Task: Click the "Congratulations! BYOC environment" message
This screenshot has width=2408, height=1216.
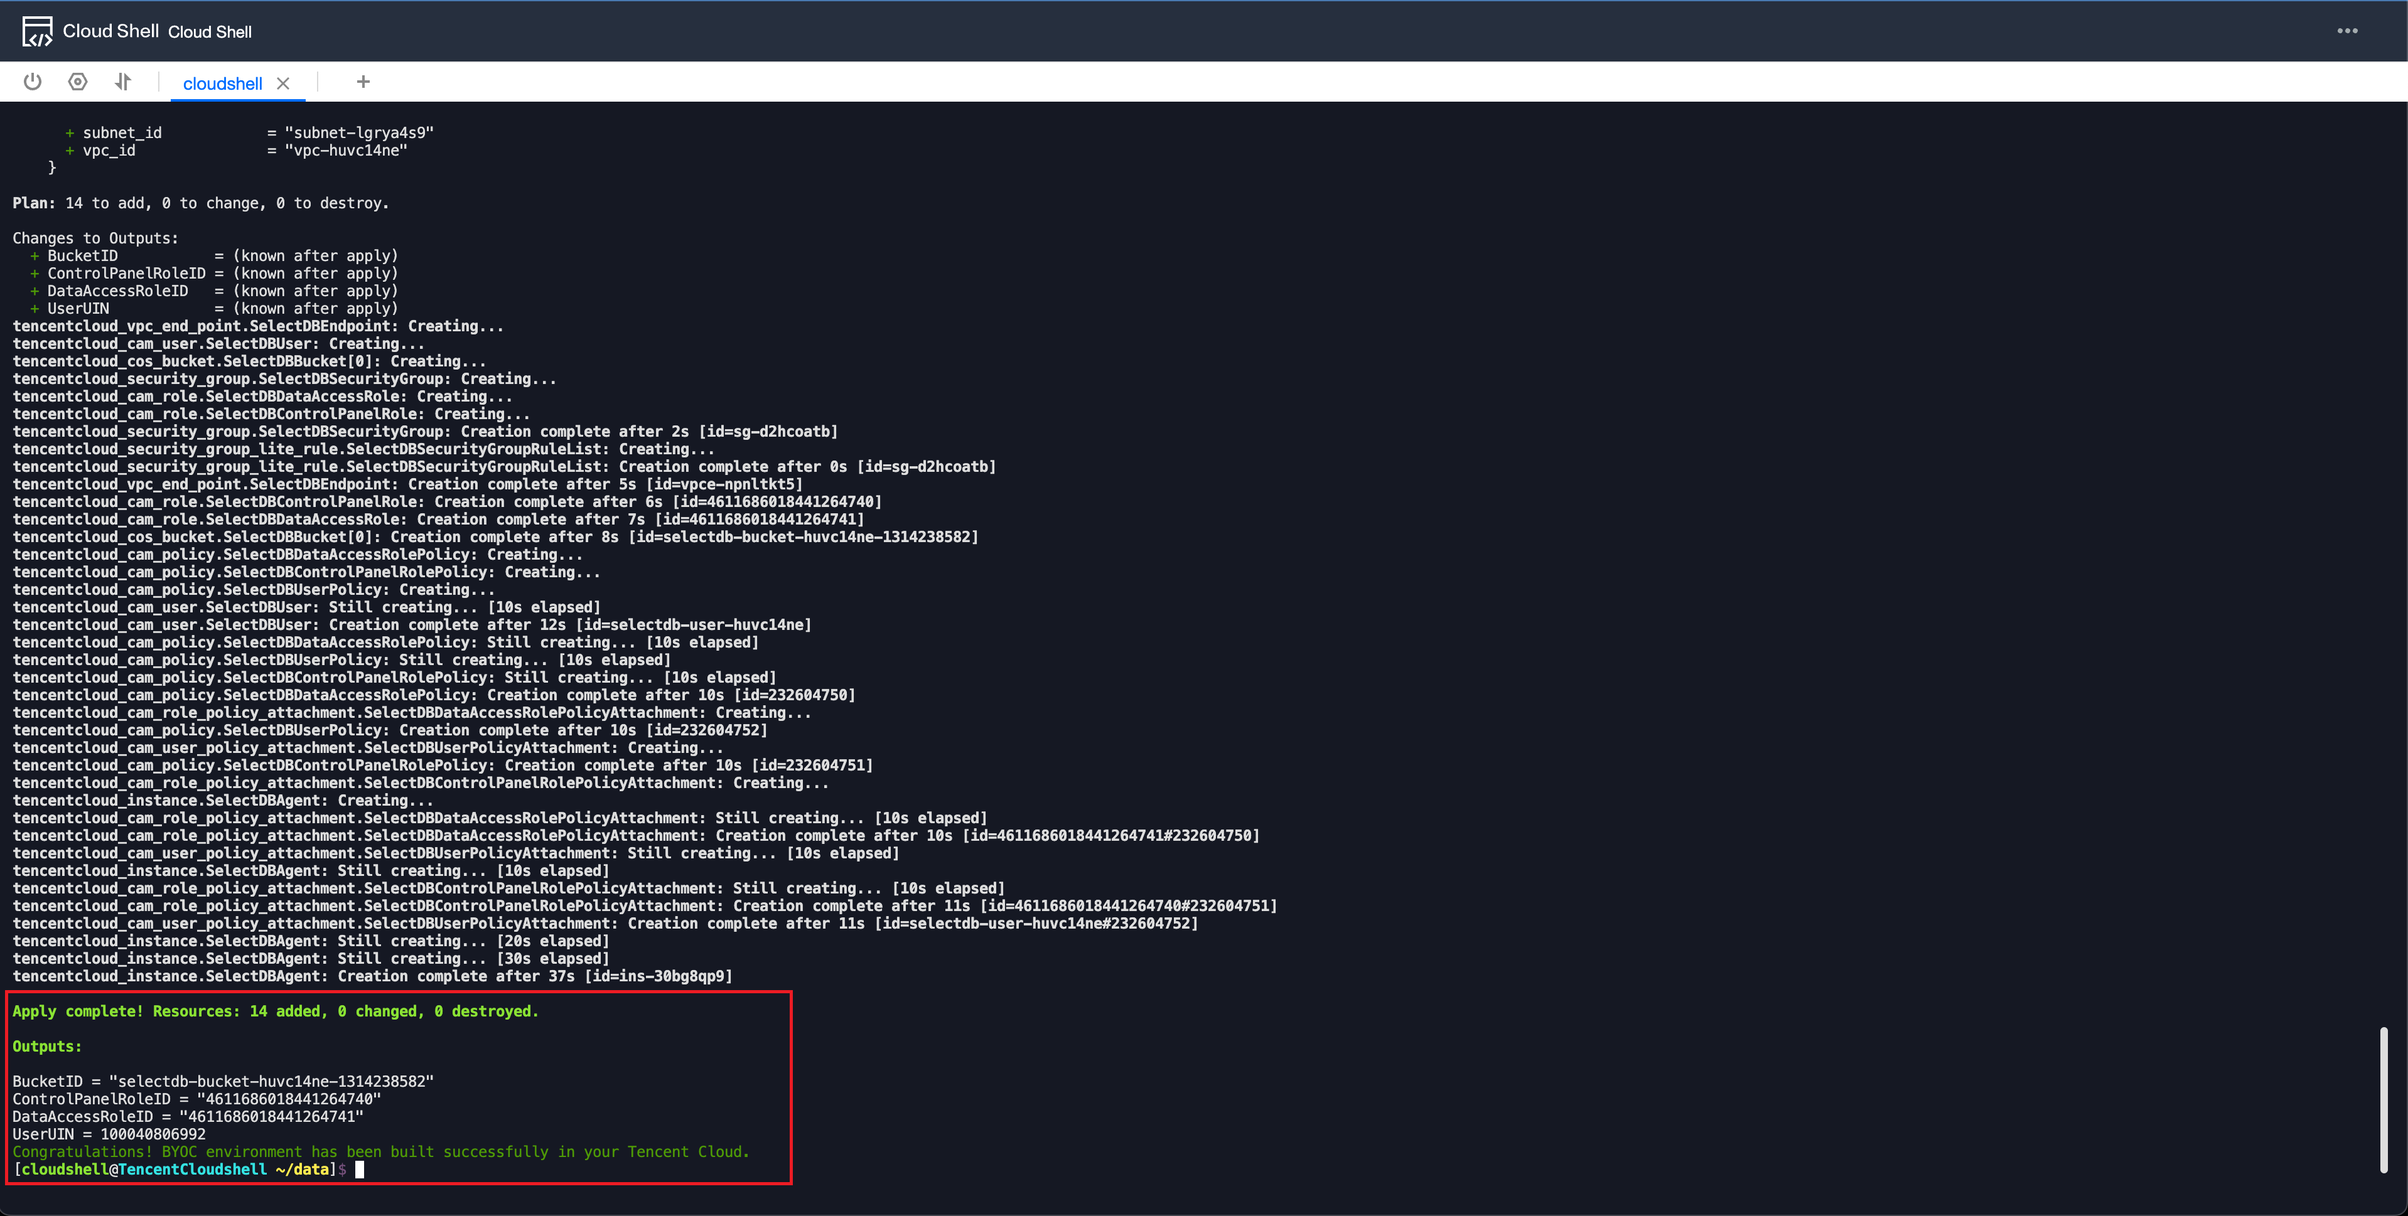Action: pos(382,1151)
